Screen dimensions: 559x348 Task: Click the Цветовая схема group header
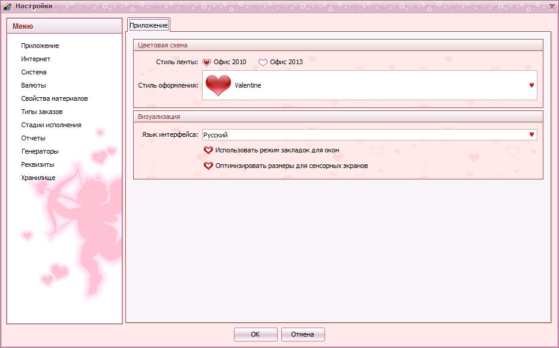pos(338,45)
